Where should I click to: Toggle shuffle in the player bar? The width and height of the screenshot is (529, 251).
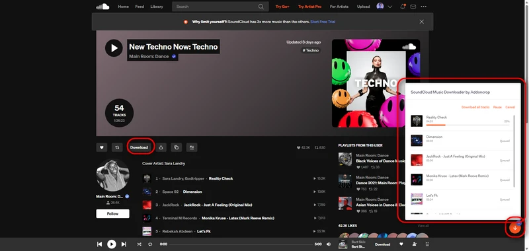point(139,244)
